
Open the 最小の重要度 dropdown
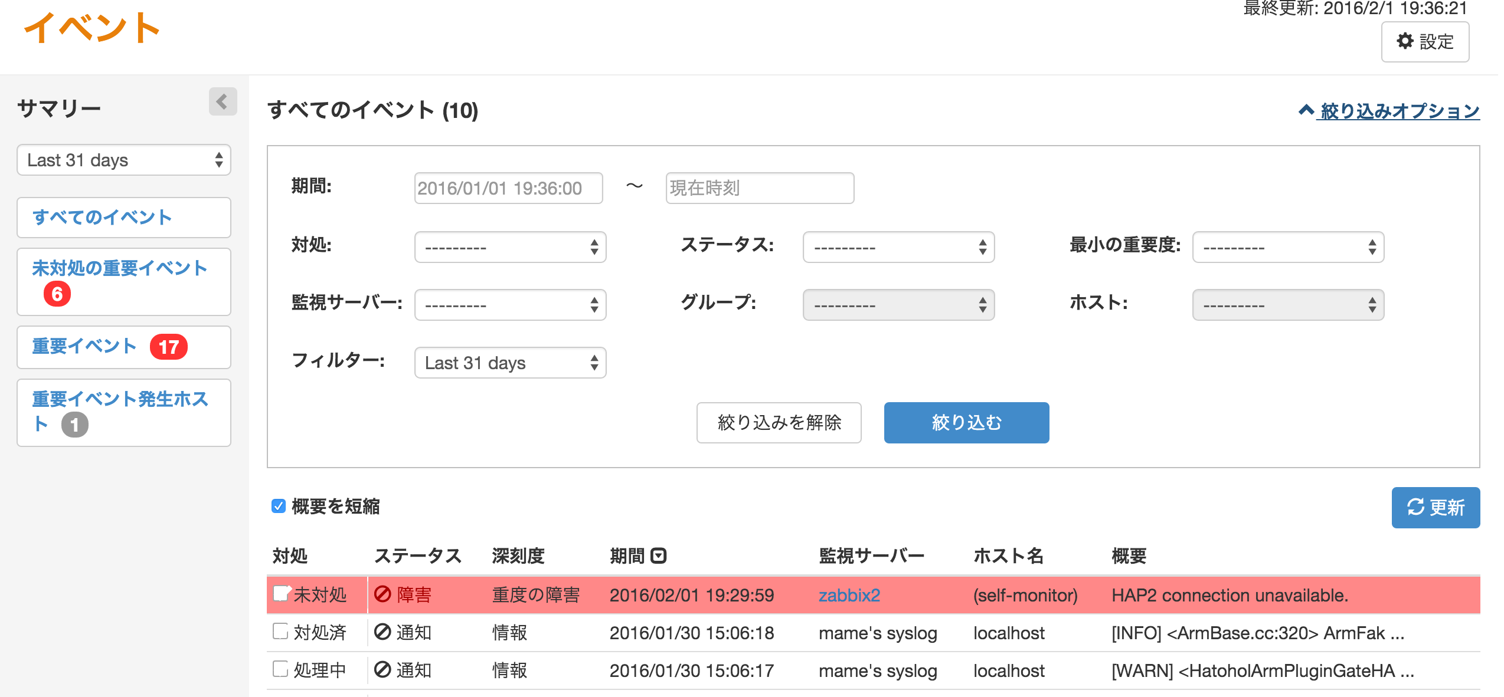pos(1287,247)
